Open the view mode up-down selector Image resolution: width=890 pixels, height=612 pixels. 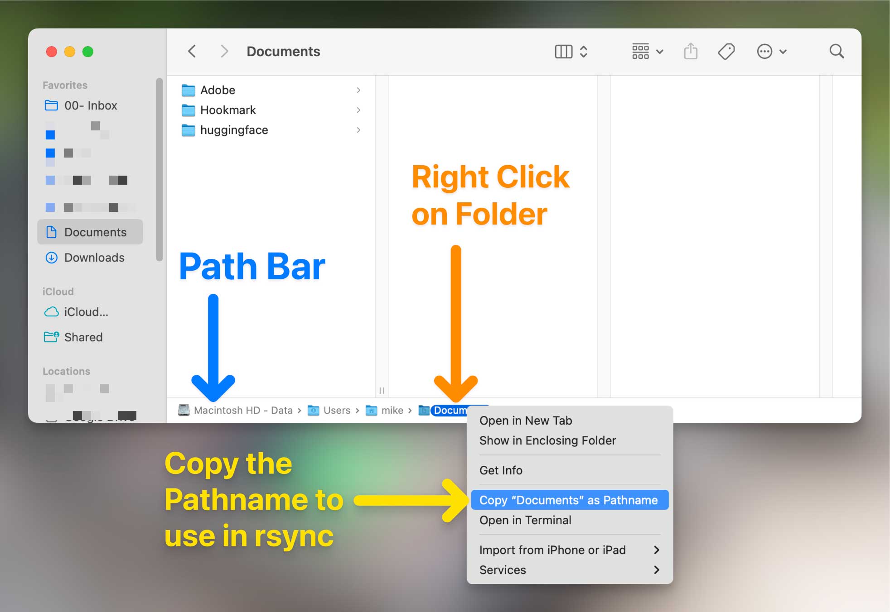tap(584, 52)
